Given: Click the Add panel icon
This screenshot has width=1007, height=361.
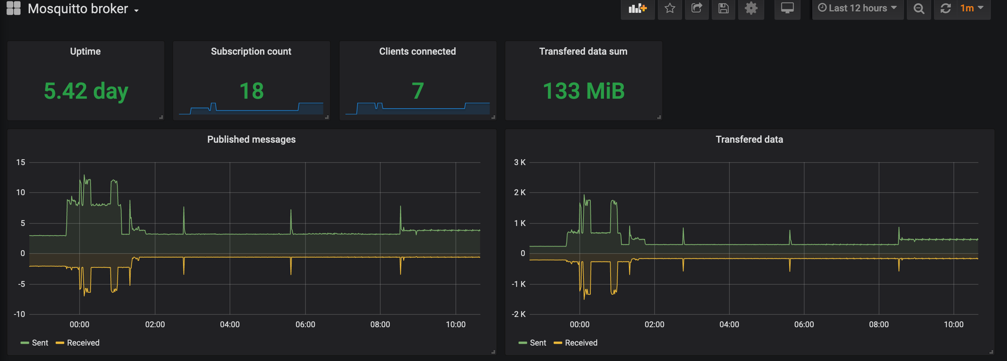Looking at the screenshot, I should coord(638,8).
